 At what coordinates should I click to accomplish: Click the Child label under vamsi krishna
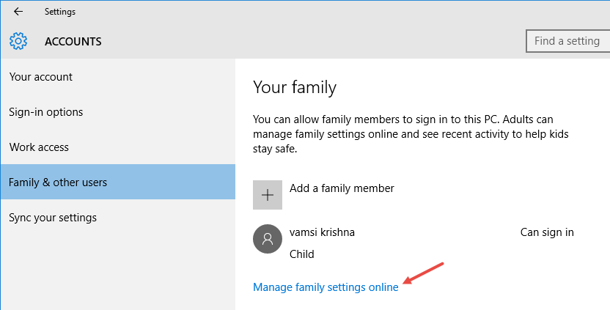(302, 254)
